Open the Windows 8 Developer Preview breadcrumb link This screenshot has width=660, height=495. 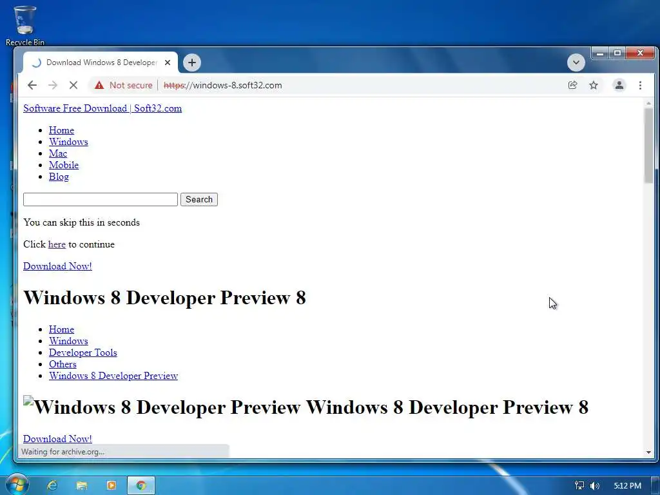coord(113,376)
